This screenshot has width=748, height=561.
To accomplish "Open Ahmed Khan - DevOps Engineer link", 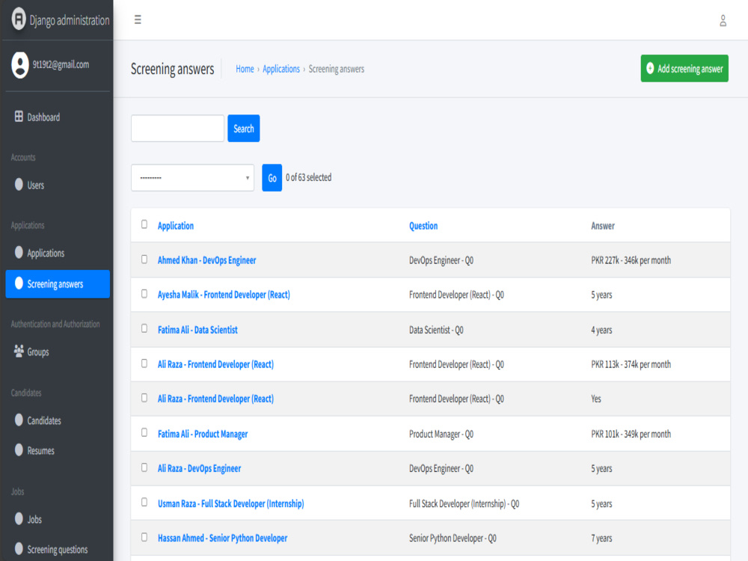I will [x=207, y=260].
